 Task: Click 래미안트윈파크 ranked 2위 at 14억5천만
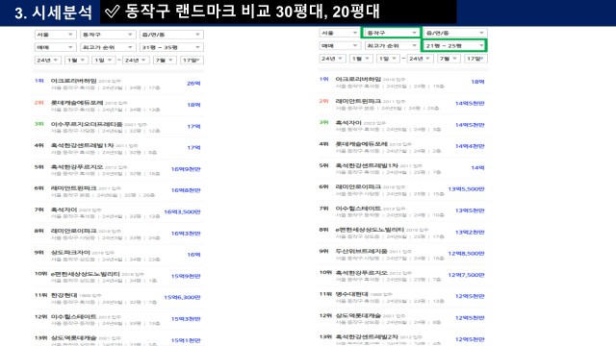point(358,101)
